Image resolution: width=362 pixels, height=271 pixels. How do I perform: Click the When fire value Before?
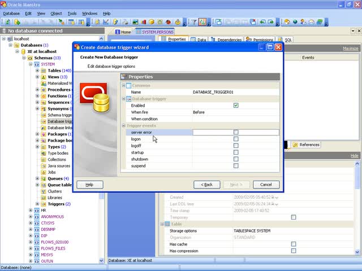pos(236,112)
